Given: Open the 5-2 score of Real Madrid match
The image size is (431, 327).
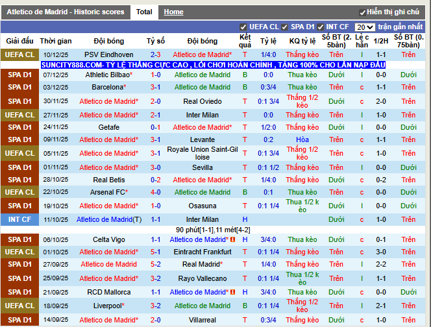Looking at the screenshot, I should pos(156,264).
